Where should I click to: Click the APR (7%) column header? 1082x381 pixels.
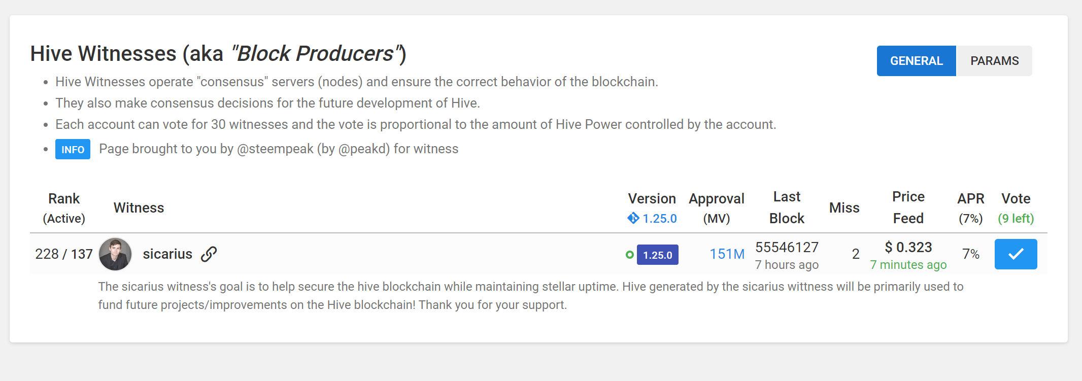[970, 207]
